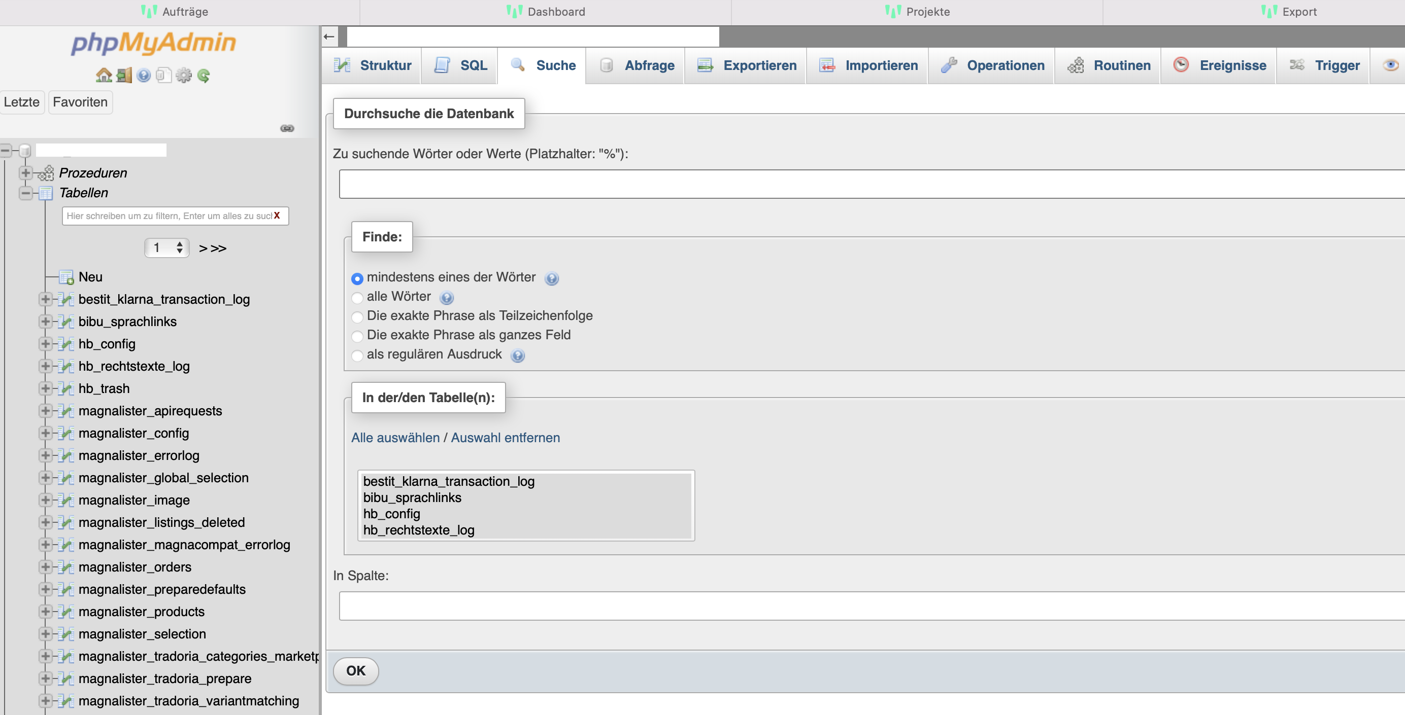Switch to the SQL tab
This screenshot has height=715, width=1405.
click(x=460, y=65)
